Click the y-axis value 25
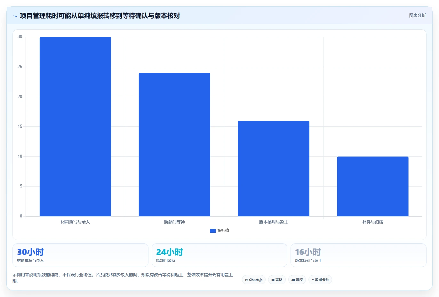 [20, 67]
